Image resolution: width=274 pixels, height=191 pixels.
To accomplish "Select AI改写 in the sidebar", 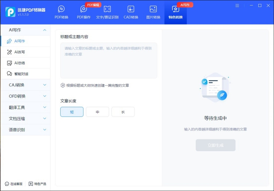I will pyautogui.click(x=25, y=52).
